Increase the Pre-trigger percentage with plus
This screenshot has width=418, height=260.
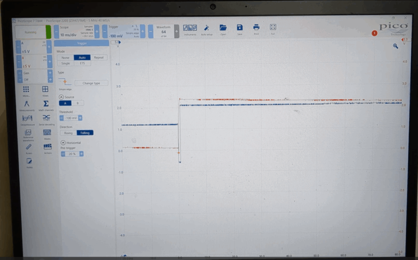click(x=82, y=154)
